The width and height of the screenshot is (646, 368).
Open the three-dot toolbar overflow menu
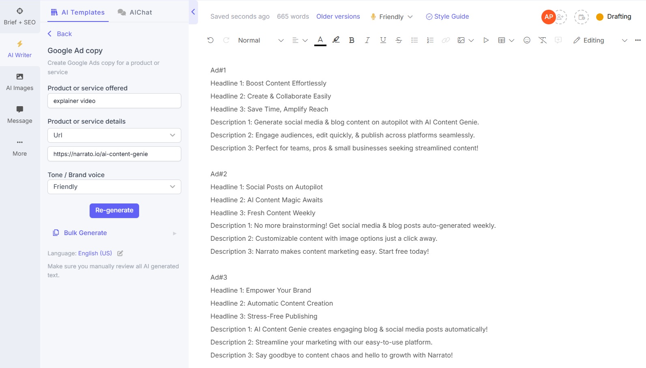[x=638, y=40]
